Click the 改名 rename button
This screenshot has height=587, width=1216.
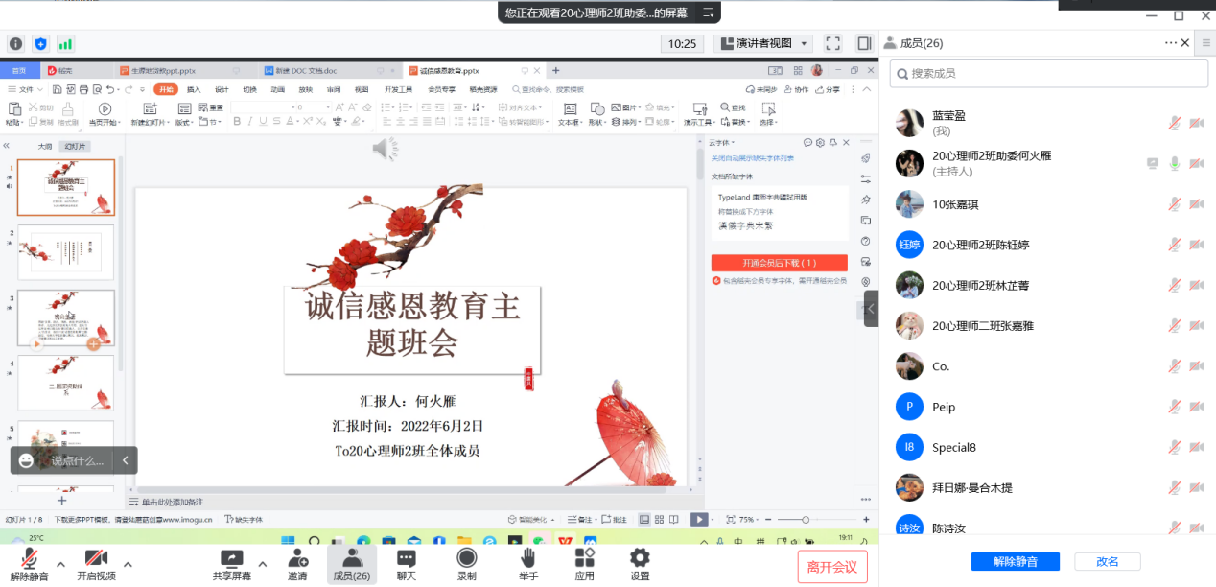(x=1107, y=562)
